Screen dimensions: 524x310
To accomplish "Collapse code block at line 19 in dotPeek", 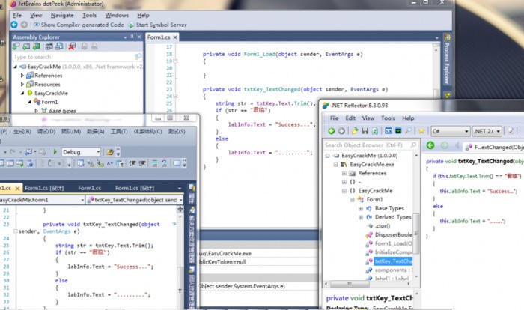I will click(x=175, y=61).
